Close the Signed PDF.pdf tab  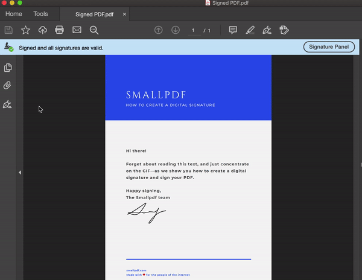coord(124,14)
